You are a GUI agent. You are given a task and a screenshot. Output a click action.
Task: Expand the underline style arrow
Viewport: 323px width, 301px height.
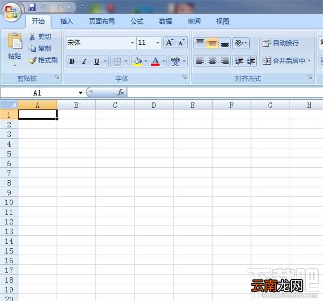click(106, 61)
